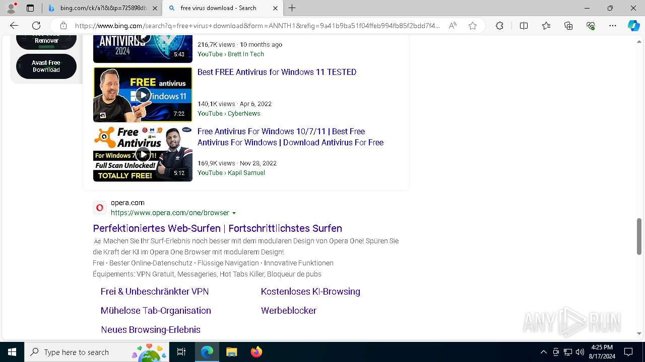The height and width of the screenshot is (362, 645).
Task: Click YouTube › Brett In Tech source
Action: tap(231, 54)
